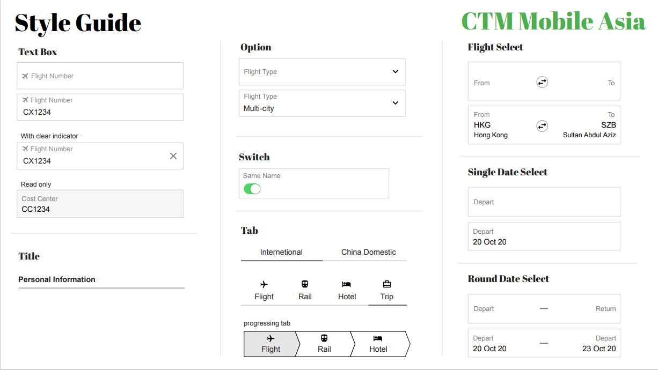Image resolution: width=658 pixels, height=370 pixels.
Task: Click the empty Flight Number text box
Action: pos(100,76)
